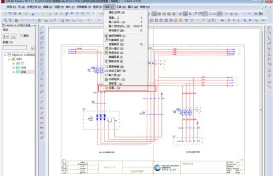273x176 pixels.
Task: Choose 输入相对坐标... entry with Shift+R shortcut
Action: pos(126,26)
